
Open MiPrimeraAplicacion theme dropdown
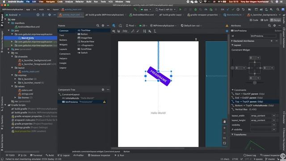(163, 26)
